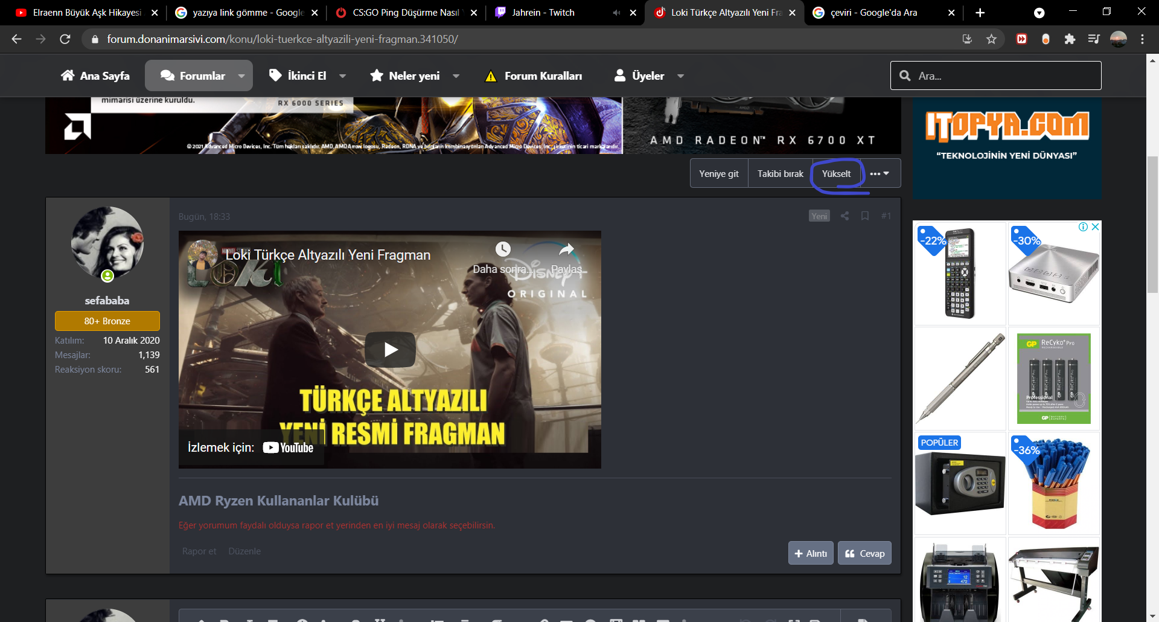Open sefababa user profile name
Screen dimensions: 1159x622
(107, 301)
